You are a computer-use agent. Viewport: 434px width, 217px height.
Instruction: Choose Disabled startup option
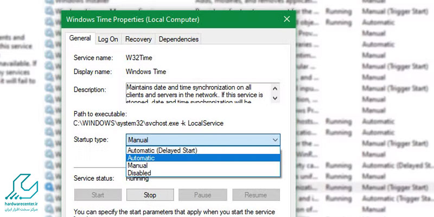203,173
